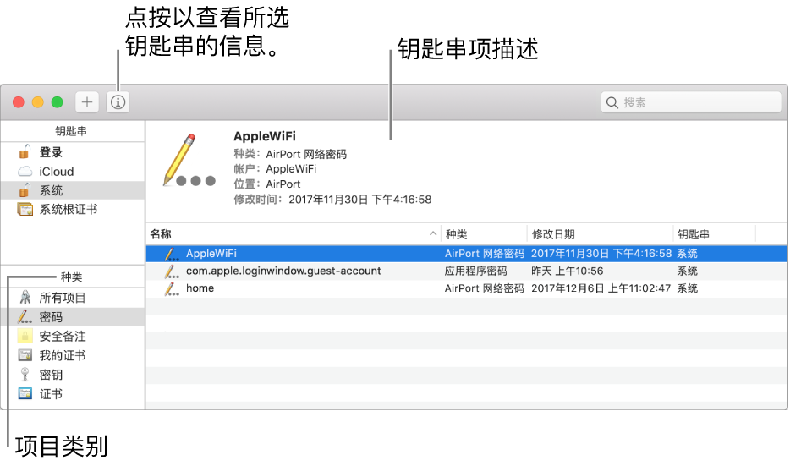Image resolution: width=790 pixels, height=466 pixels.
Task: Click the pencil icon of home row
Action: 172,288
